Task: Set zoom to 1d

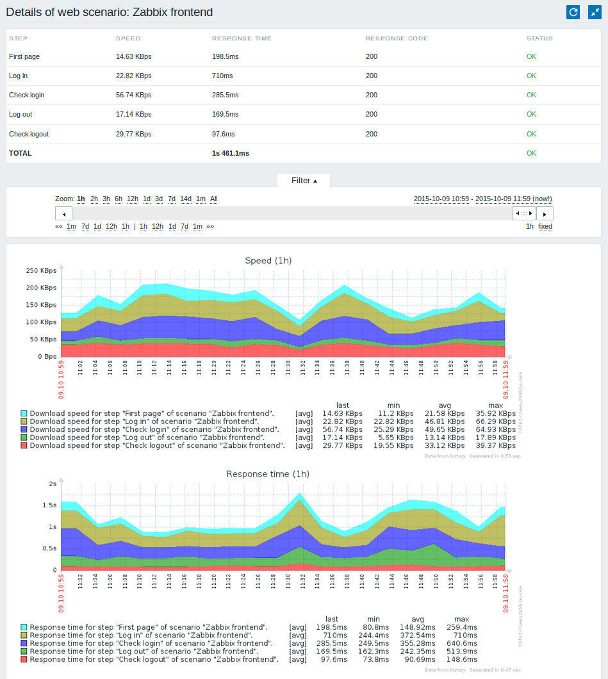Action: (x=147, y=199)
